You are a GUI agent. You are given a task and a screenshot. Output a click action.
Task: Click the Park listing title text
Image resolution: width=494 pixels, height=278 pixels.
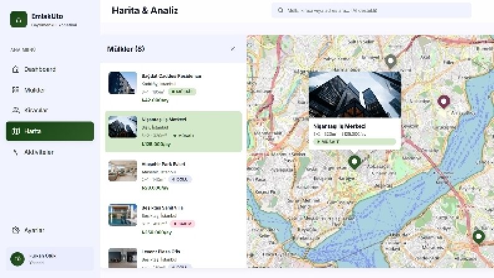click(163, 164)
